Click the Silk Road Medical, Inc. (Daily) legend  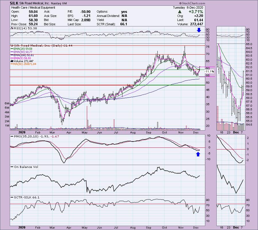click(43, 45)
